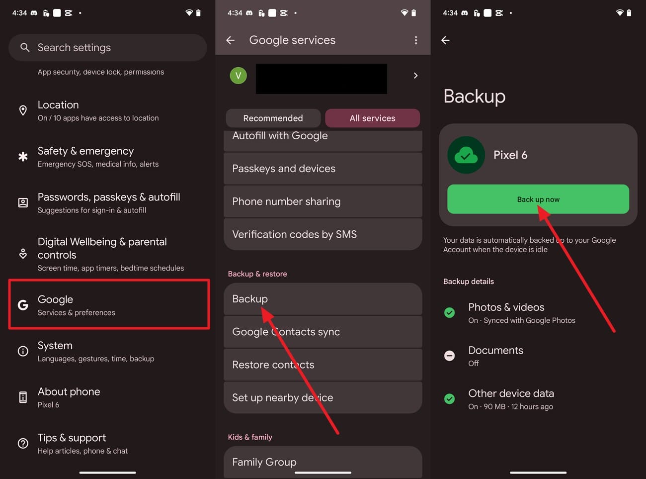The width and height of the screenshot is (646, 479).
Task: Switch to the Recommended tab
Action: pos(273,118)
